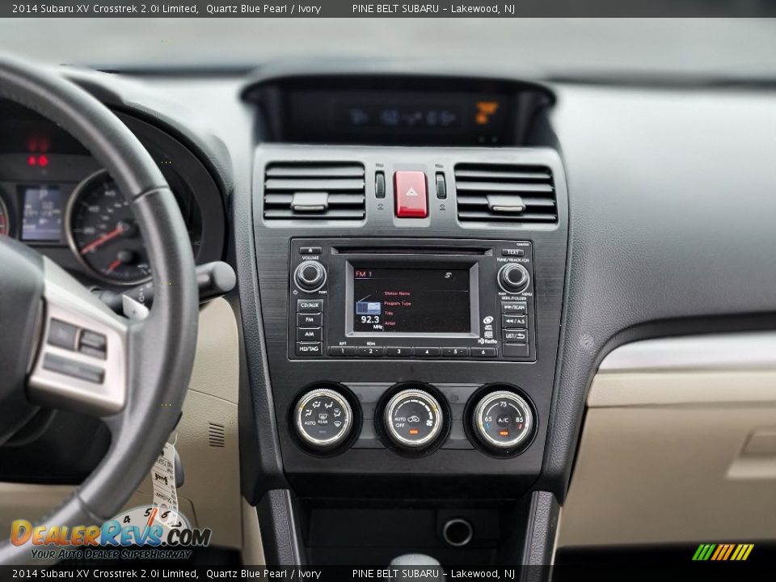Seek forward with the SCAN button
The image size is (776, 582).
[515, 307]
